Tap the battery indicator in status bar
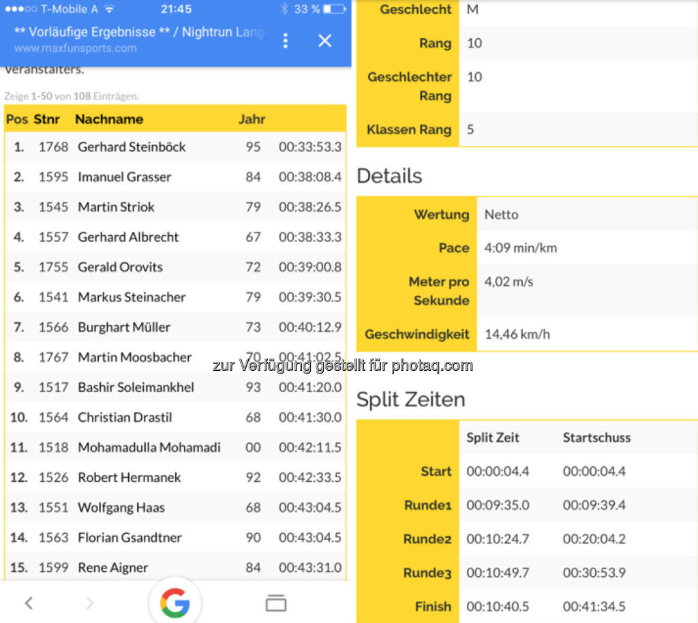Screen dimensions: 698x623 pyautogui.click(x=335, y=10)
